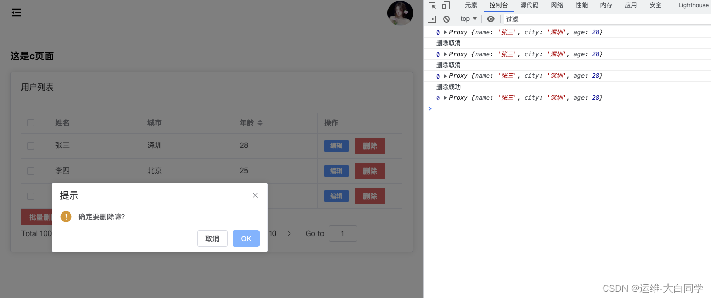
Task: Click 取消 in the confirm dialog
Action: (x=212, y=239)
